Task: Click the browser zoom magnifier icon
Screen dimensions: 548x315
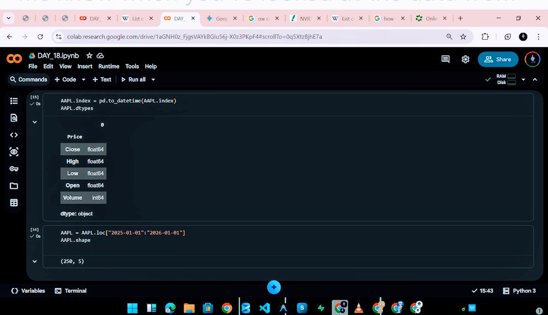Action: (x=449, y=37)
